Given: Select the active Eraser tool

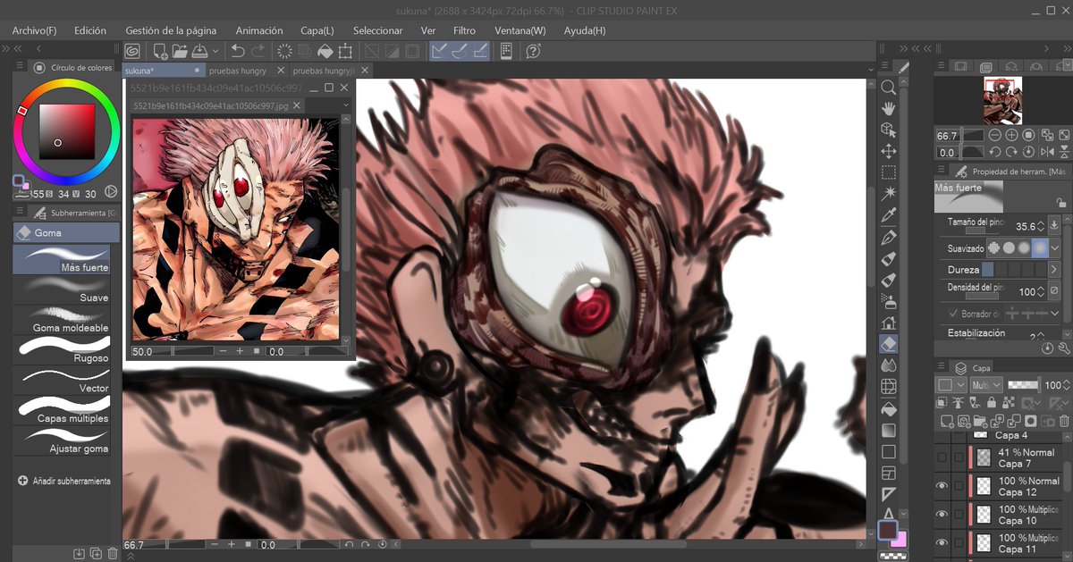Looking at the screenshot, I should coord(888,344).
